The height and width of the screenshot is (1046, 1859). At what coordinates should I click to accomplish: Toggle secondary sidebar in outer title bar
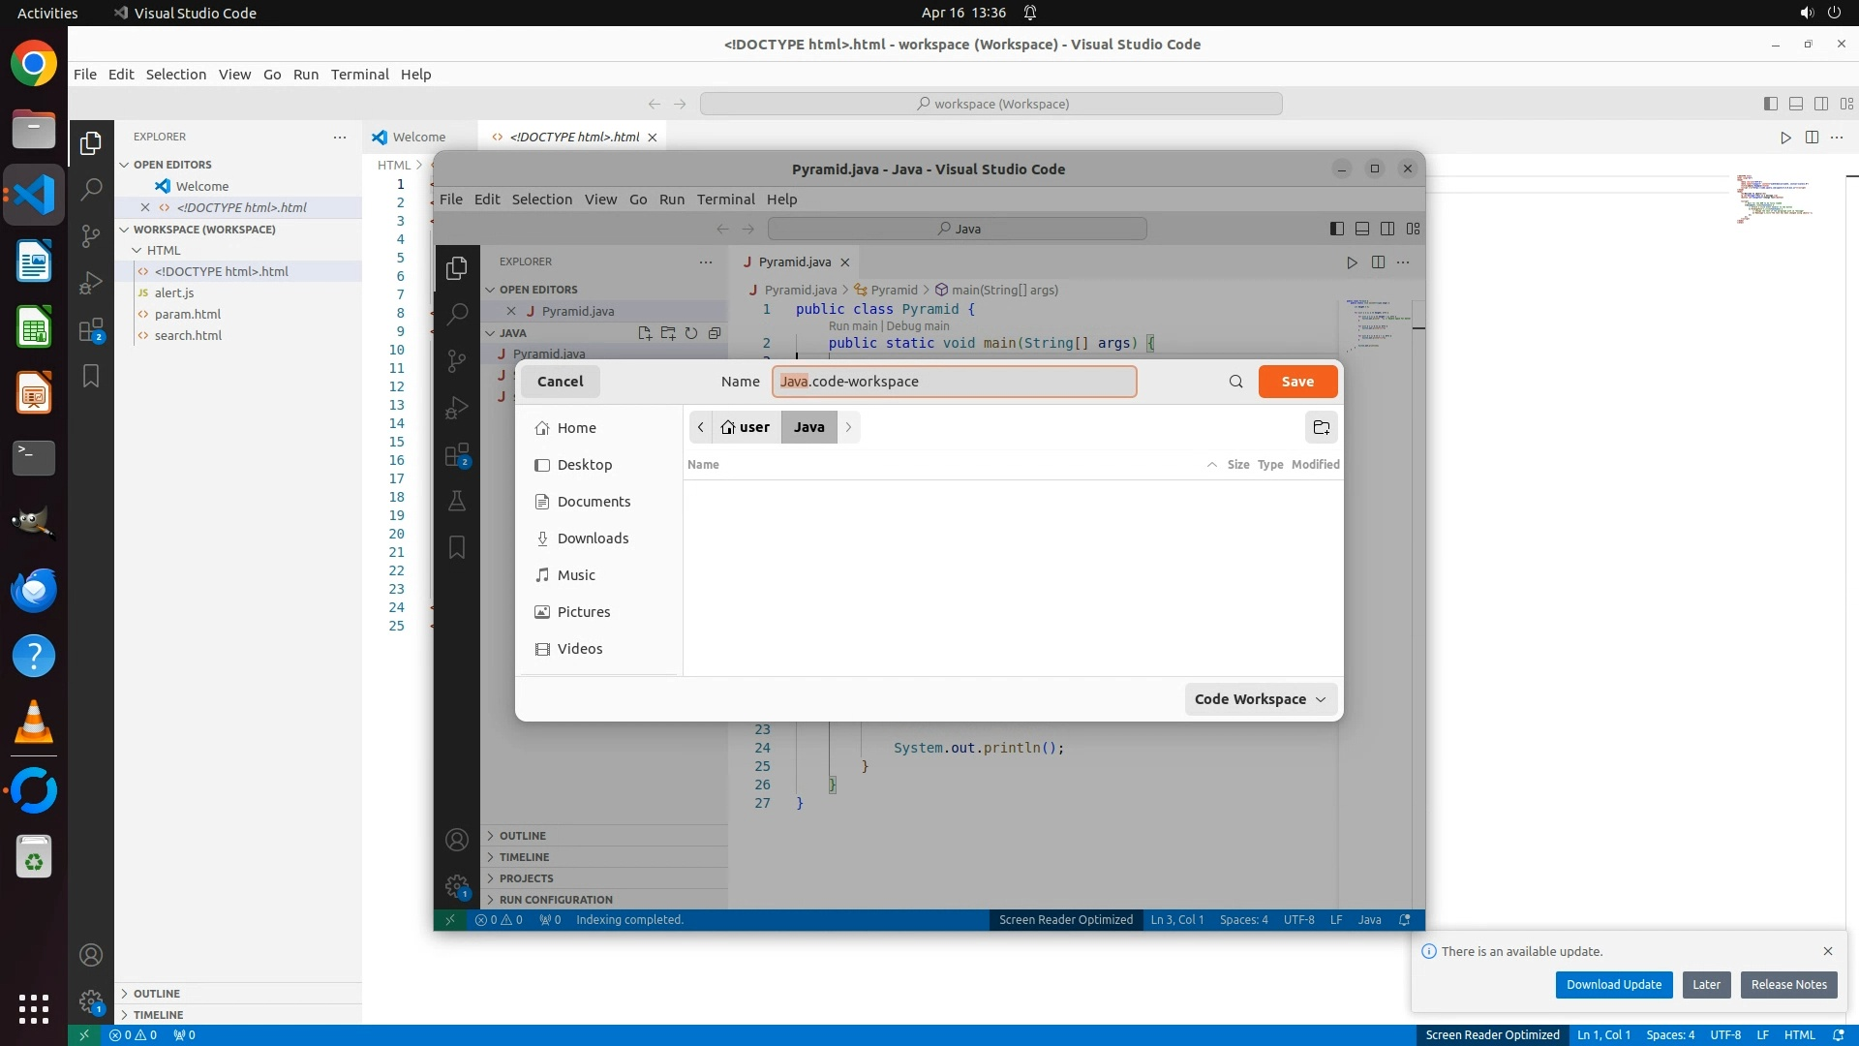tap(1820, 104)
